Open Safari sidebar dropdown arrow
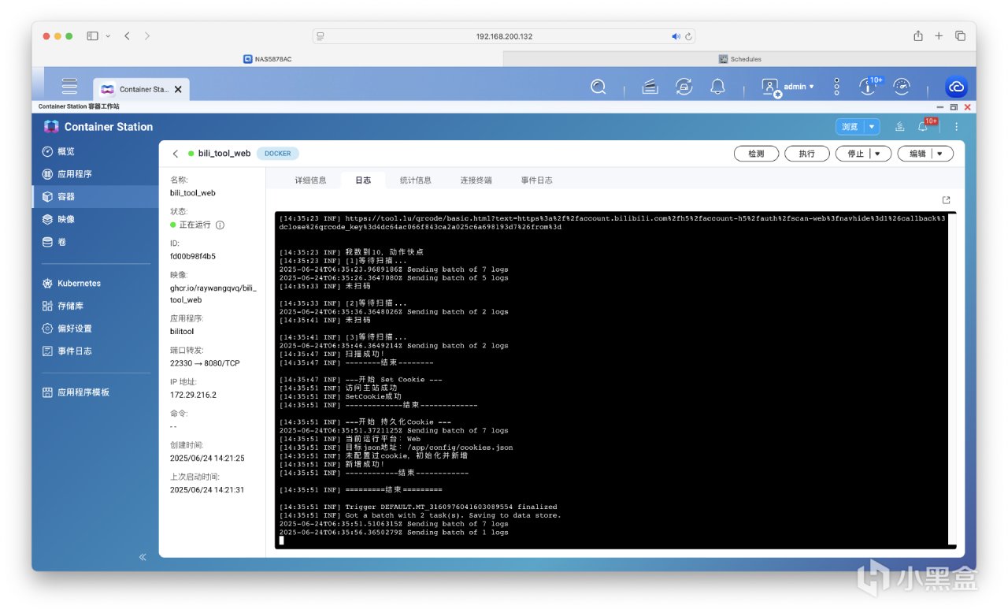1008x613 pixels. coord(108,36)
